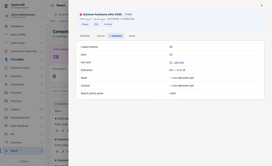The image size is (272, 166).
Task: Open the Flowrica sidebar icon
Action: (x=6, y=60)
